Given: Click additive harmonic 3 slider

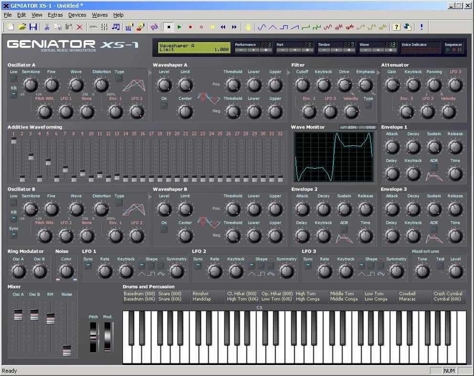Looking at the screenshot, I should pyautogui.click(x=31, y=157).
